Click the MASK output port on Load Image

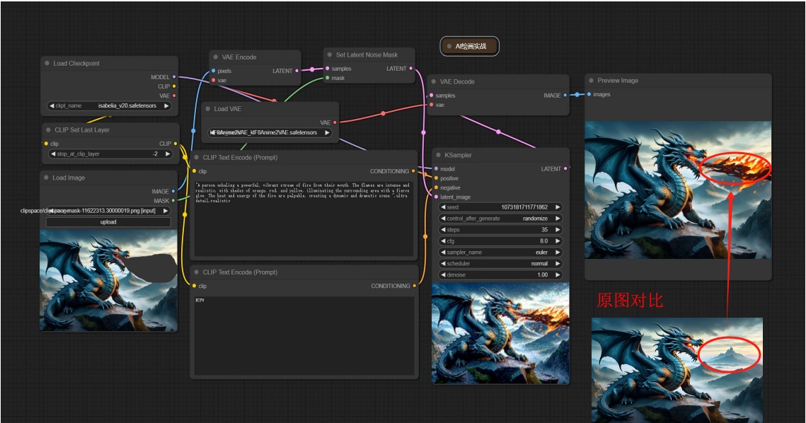[x=174, y=201]
